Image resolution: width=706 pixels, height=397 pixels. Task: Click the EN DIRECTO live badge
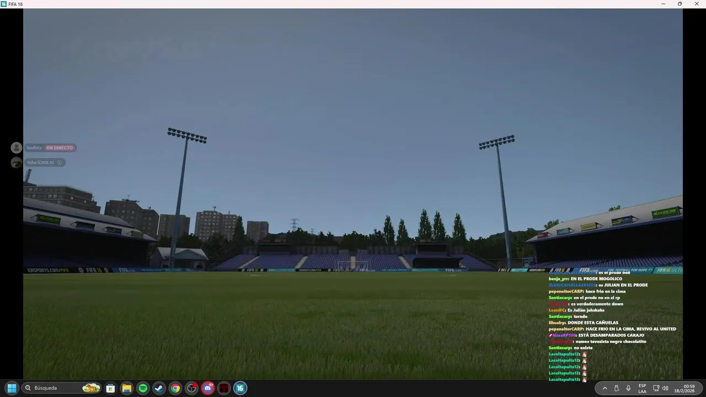60,148
